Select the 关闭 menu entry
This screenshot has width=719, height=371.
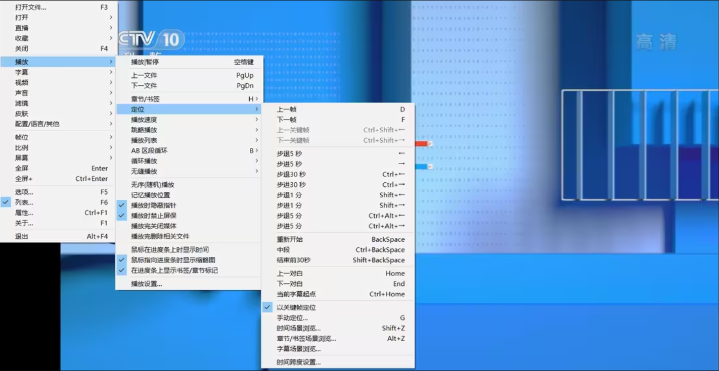click(59, 49)
